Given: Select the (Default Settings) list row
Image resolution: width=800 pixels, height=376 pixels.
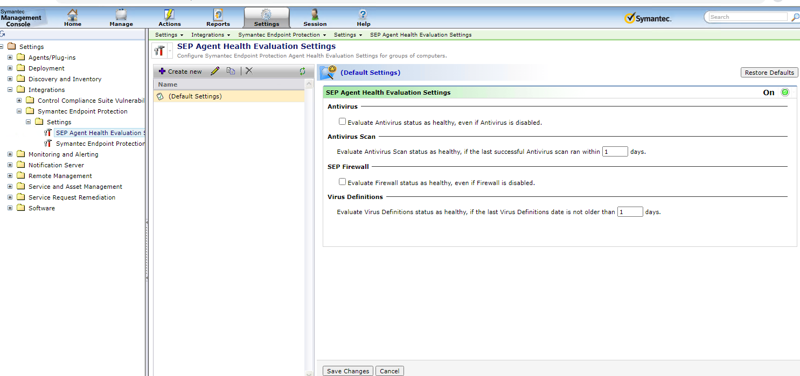Looking at the screenshot, I should click(x=229, y=96).
